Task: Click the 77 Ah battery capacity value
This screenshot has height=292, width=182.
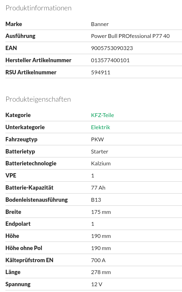Action: tap(98, 188)
